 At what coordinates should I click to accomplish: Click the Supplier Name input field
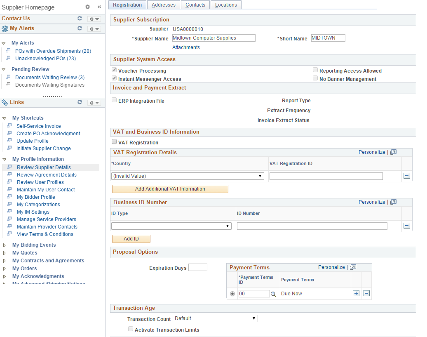(214, 38)
